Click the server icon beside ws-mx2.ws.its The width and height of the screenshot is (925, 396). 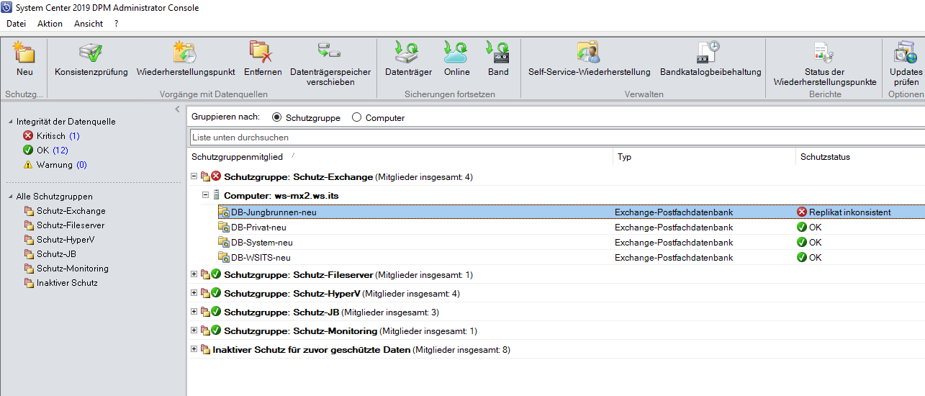[x=216, y=195]
